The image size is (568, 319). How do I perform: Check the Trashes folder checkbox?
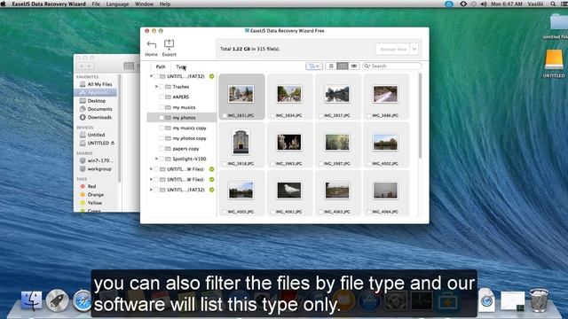coord(162,87)
